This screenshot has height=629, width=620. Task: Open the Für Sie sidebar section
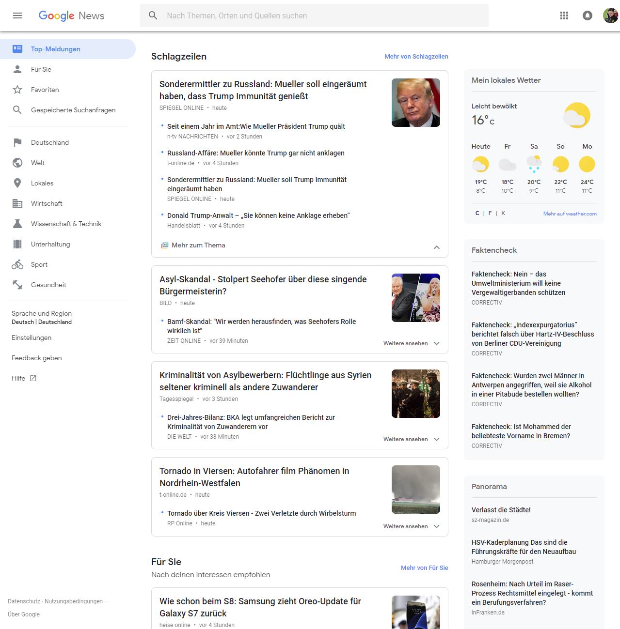(x=68, y=69)
